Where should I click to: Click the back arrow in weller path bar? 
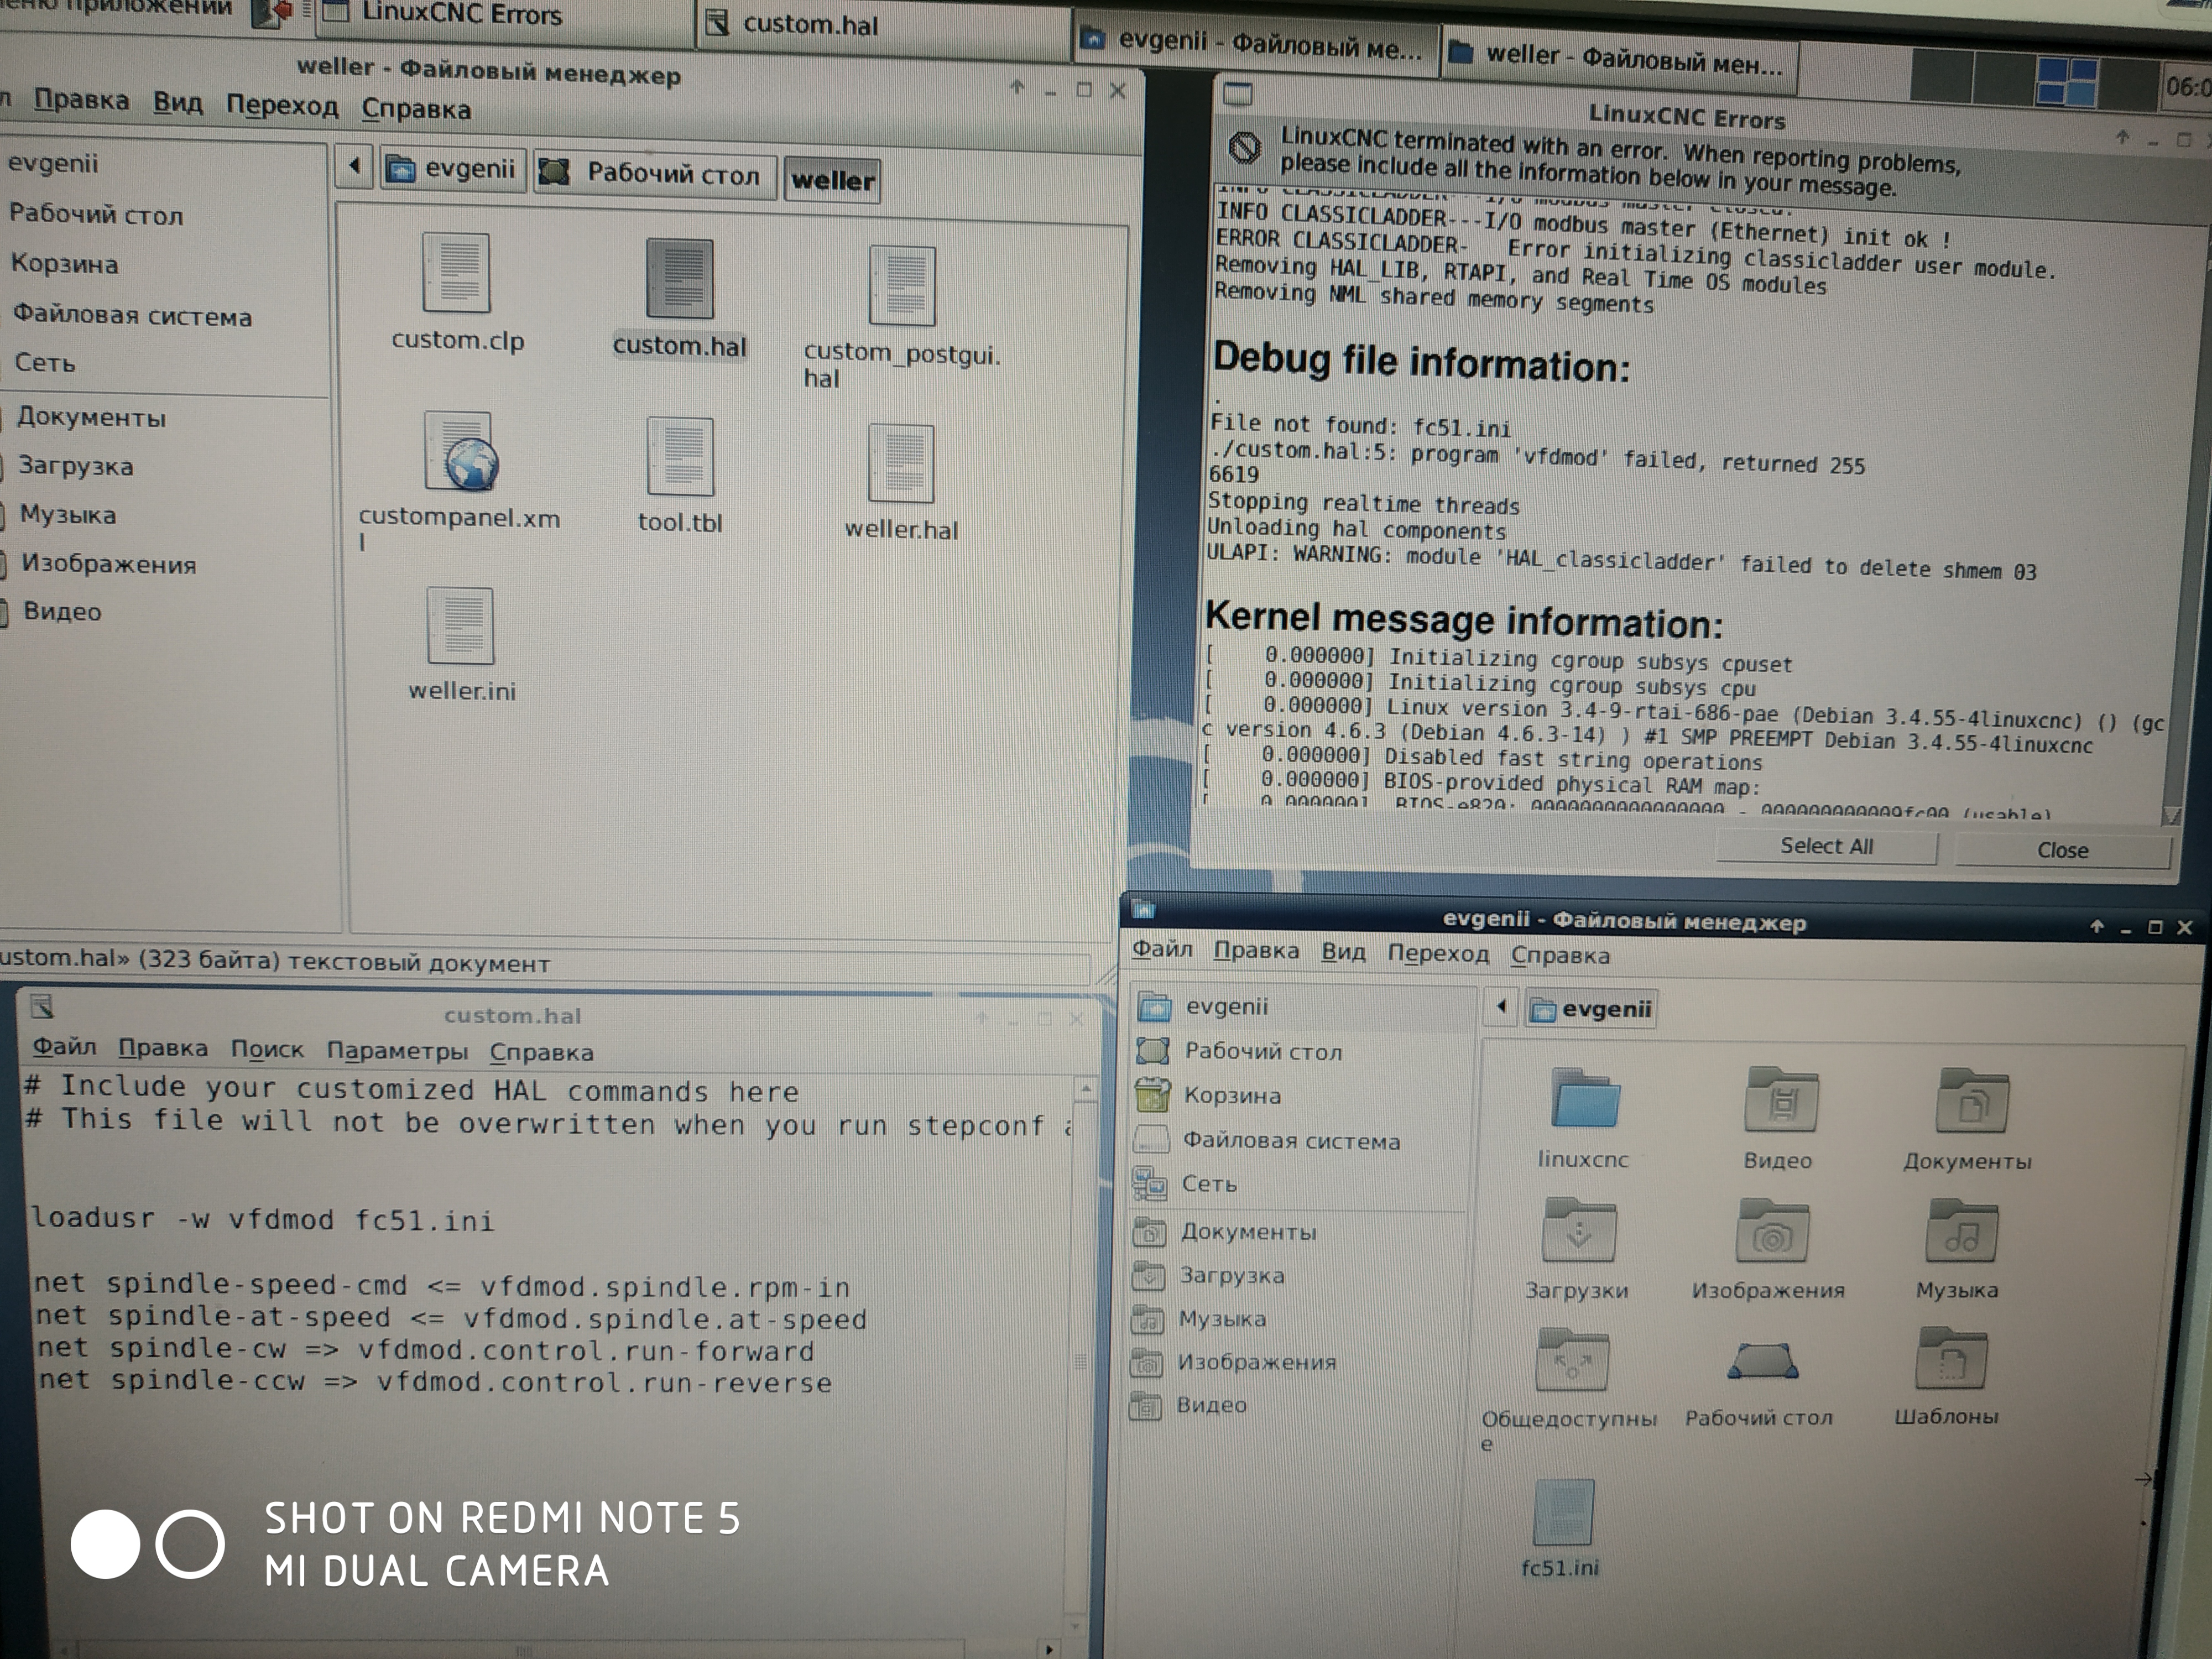click(x=354, y=166)
